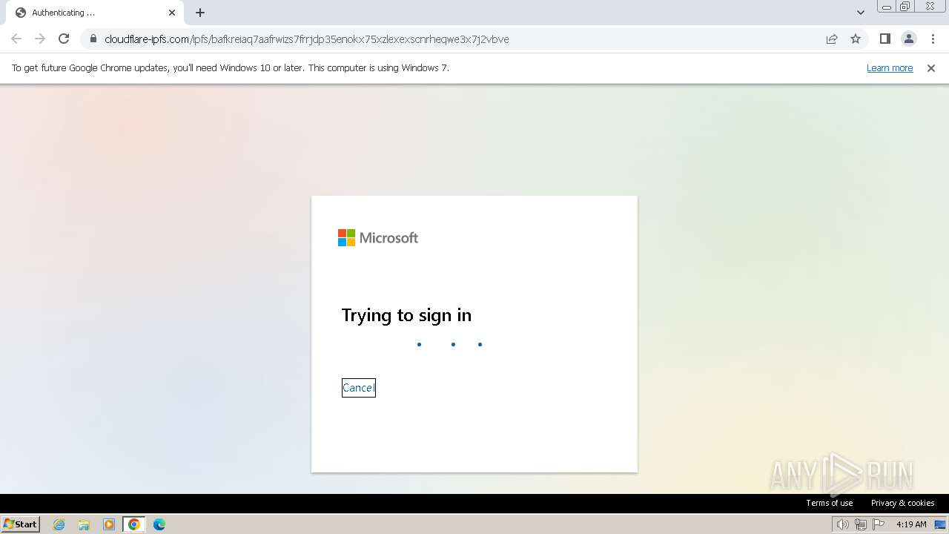Bookmark this tab with the star icon
Image resolution: width=949 pixels, height=534 pixels.
pyautogui.click(x=856, y=39)
